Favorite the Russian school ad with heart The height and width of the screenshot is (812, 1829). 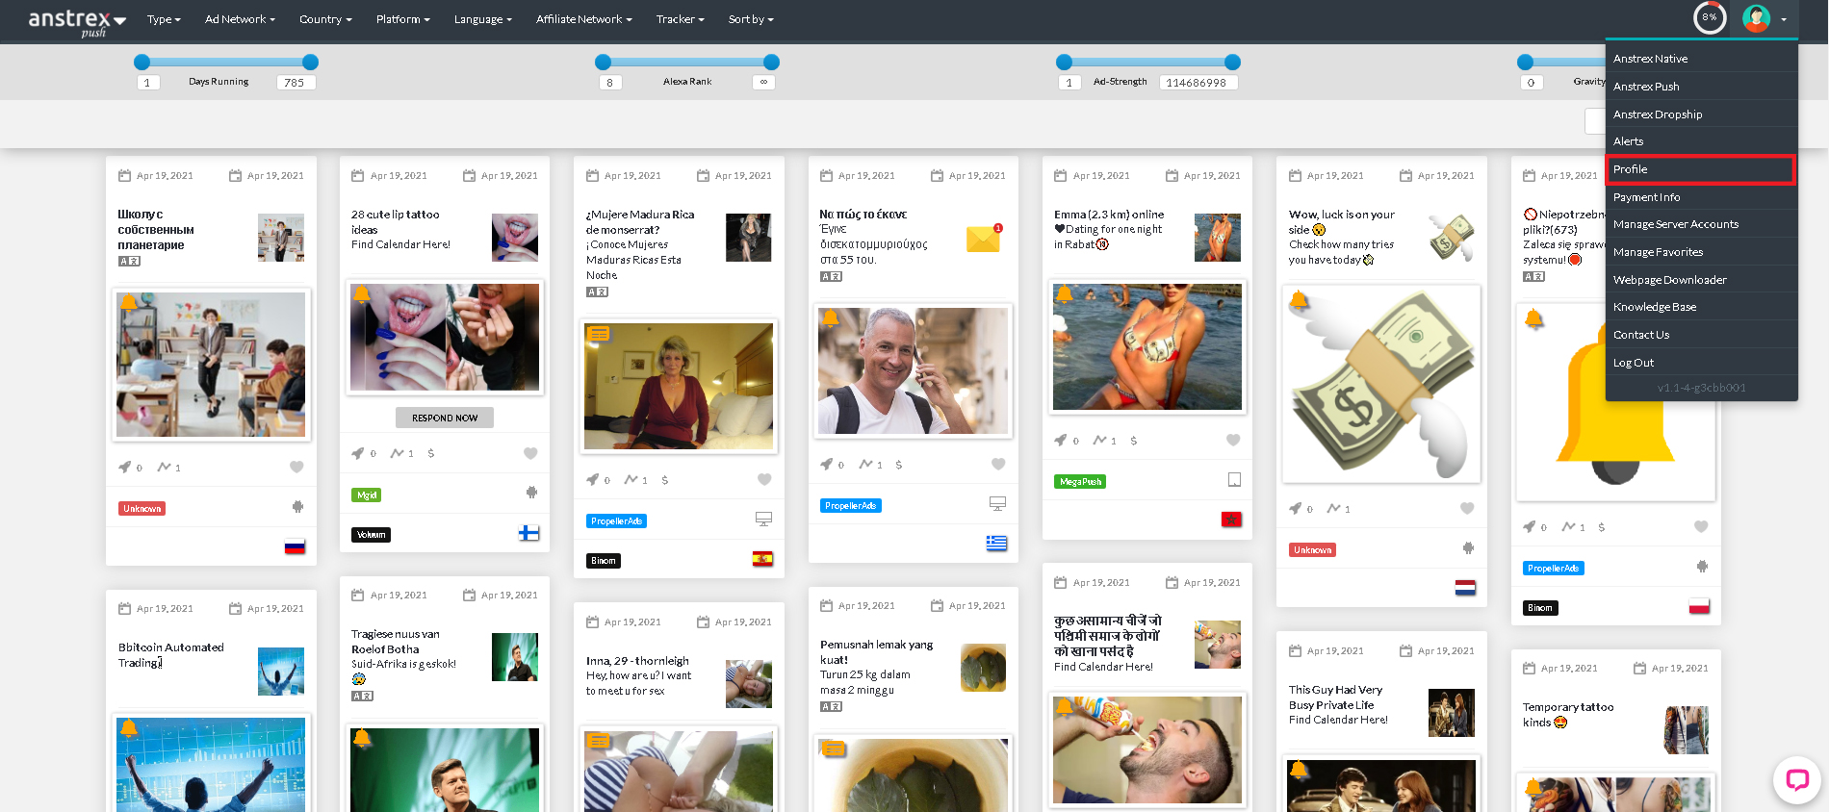[x=296, y=467]
